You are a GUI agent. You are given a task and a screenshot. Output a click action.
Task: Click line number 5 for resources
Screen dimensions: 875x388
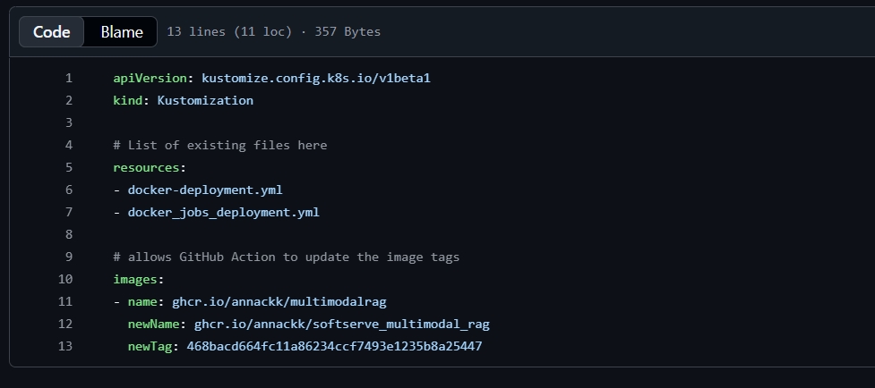click(68, 167)
